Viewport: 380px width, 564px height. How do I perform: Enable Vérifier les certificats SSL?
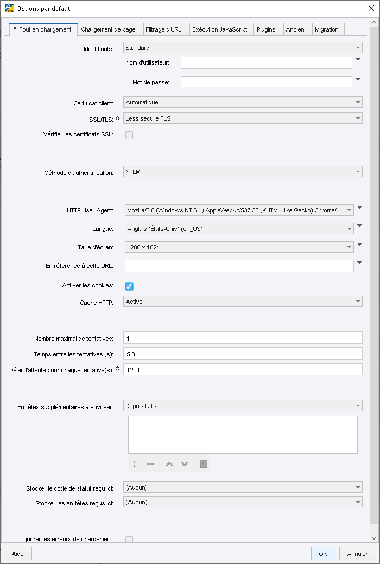129,135
